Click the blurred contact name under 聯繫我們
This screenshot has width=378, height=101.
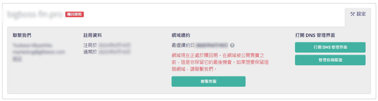pyautogui.click(x=33, y=45)
